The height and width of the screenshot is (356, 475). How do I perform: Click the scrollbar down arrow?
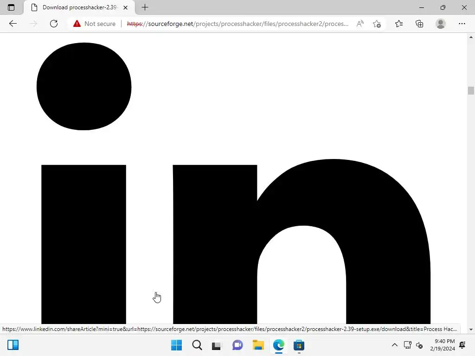471,330
